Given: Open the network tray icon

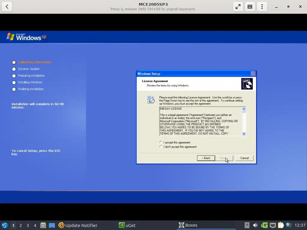Looking at the screenshot, I should pos(273,225).
